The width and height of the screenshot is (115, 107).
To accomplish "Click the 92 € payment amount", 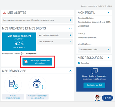I will (x=19, y=43).
